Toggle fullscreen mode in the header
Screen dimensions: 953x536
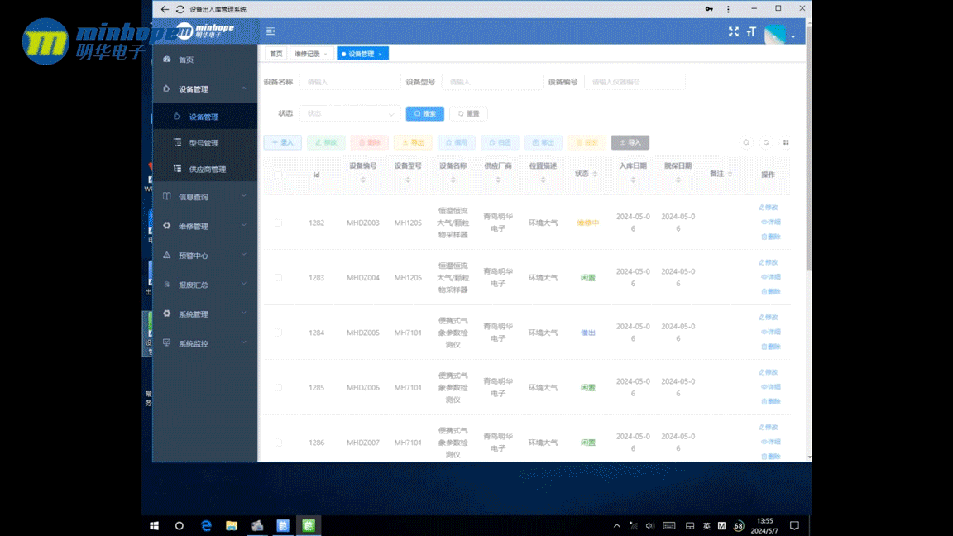(x=733, y=31)
